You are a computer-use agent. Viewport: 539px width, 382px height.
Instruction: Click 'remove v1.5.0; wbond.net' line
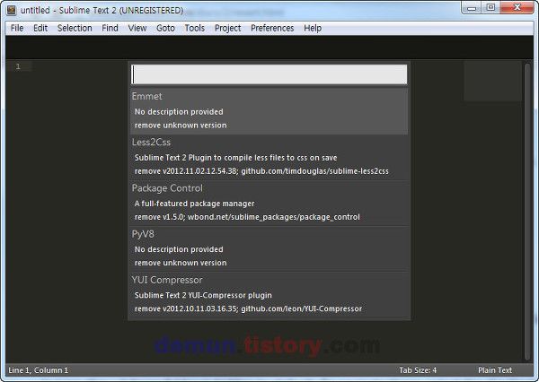click(x=247, y=217)
